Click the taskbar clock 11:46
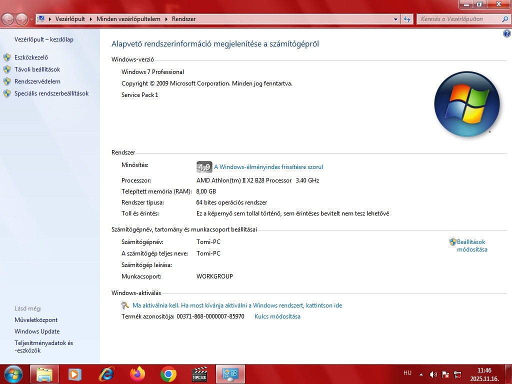Viewport: 512px width, 384px height. (484, 370)
